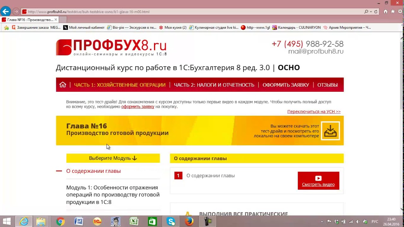
Task: Open Skype from taskbar
Action: [x=171, y=222]
